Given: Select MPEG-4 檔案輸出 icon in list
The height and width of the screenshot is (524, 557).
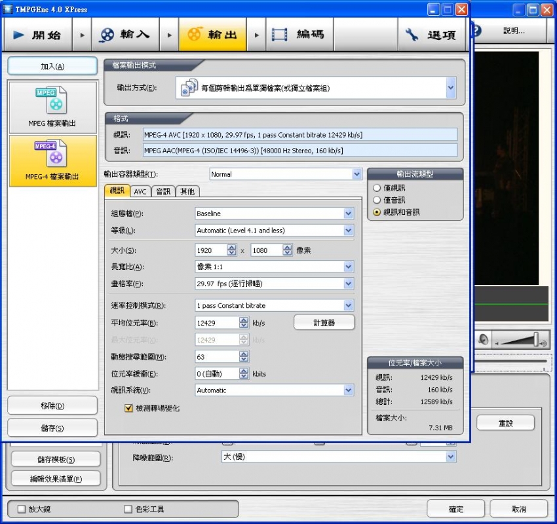Looking at the screenshot, I should point(51,154).
